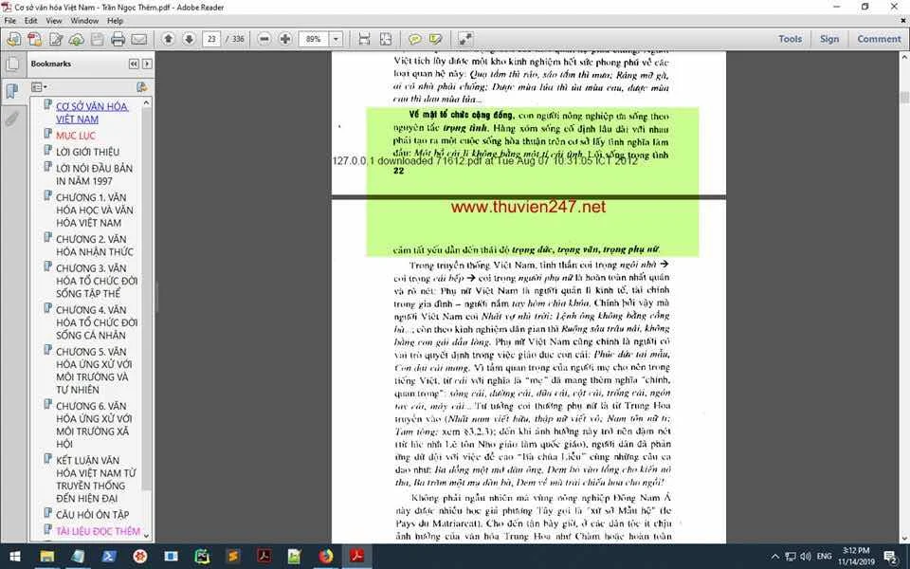Show the Page Thumbnails panel

12,64
